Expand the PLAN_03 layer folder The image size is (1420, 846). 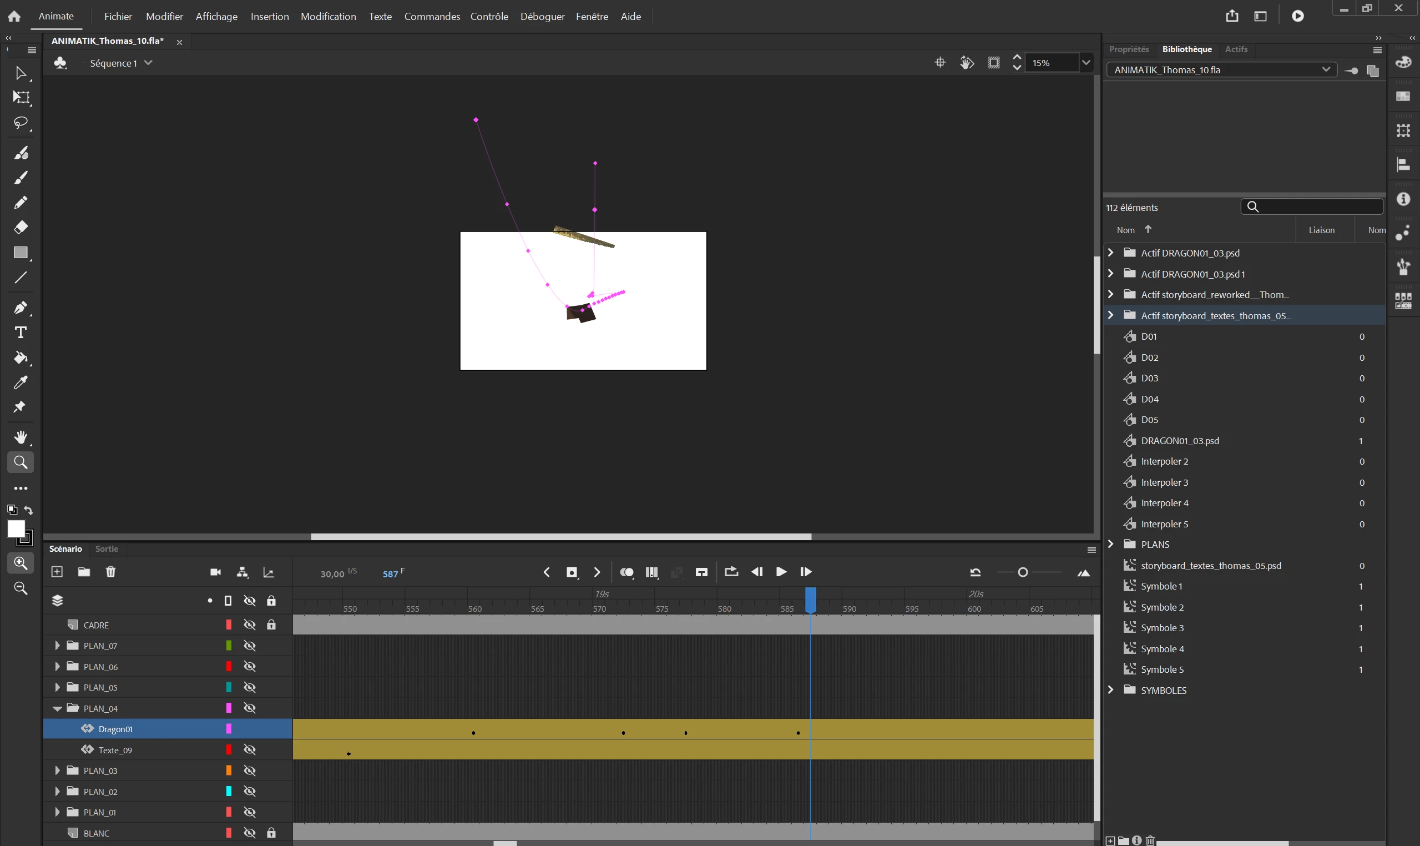(x=57, y=771)
